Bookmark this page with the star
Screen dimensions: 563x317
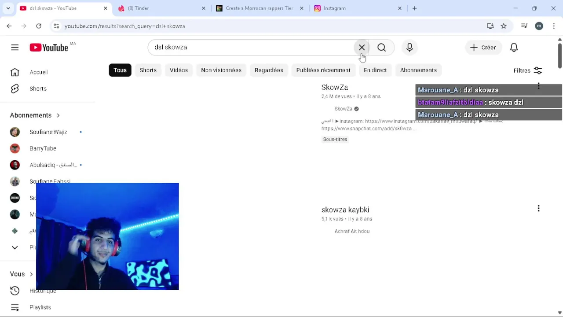504,26
